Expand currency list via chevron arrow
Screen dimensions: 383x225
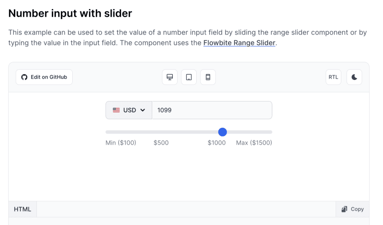click(143, 110)
